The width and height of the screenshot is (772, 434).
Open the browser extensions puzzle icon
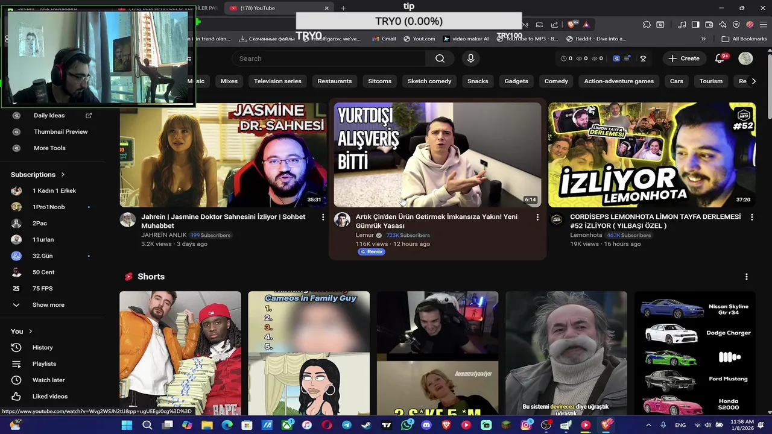647,25
